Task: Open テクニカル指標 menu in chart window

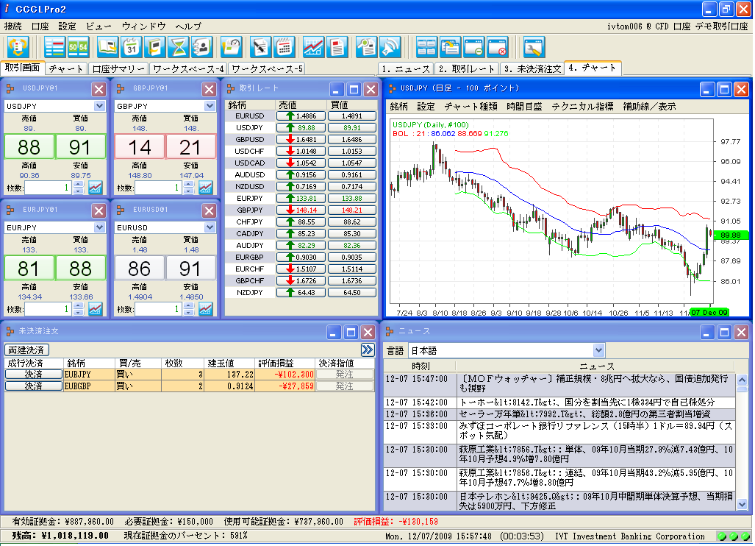Action: (x=582, y=107)
